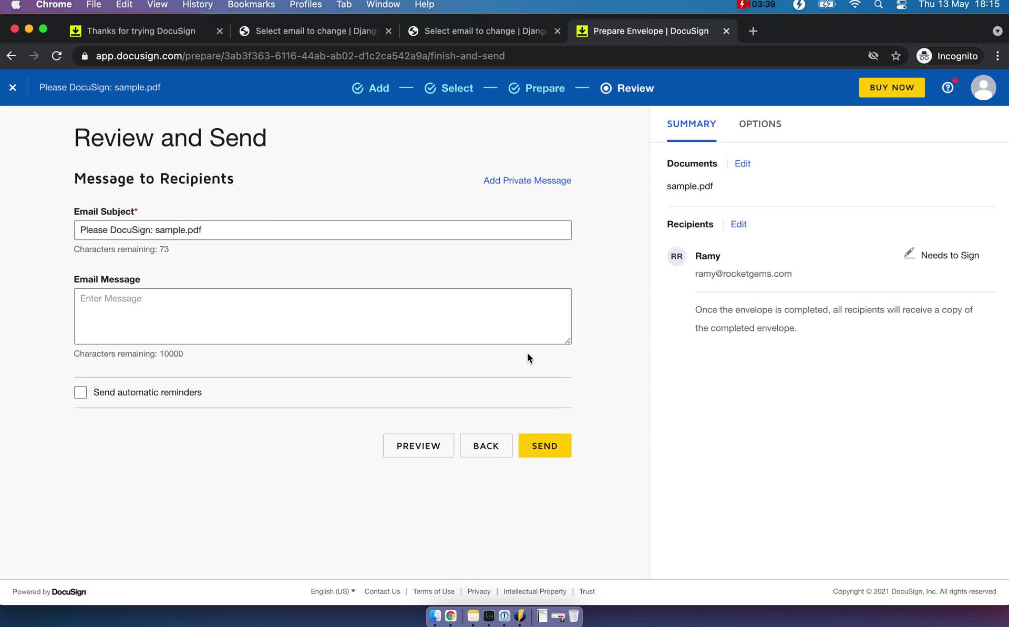Enable Send automatic reminders checkbox

pos(80,392)
